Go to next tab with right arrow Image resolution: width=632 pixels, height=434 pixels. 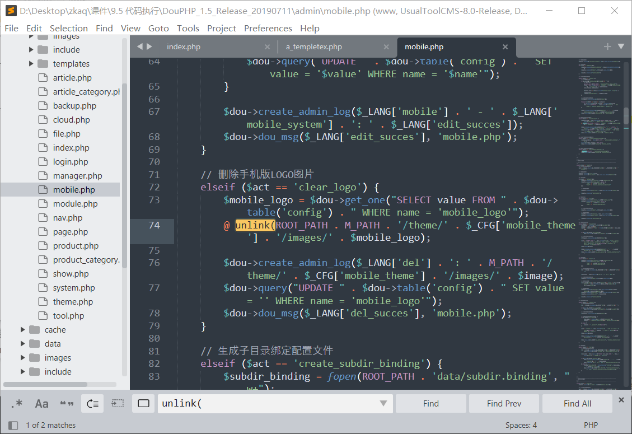(x=149, y=46)
